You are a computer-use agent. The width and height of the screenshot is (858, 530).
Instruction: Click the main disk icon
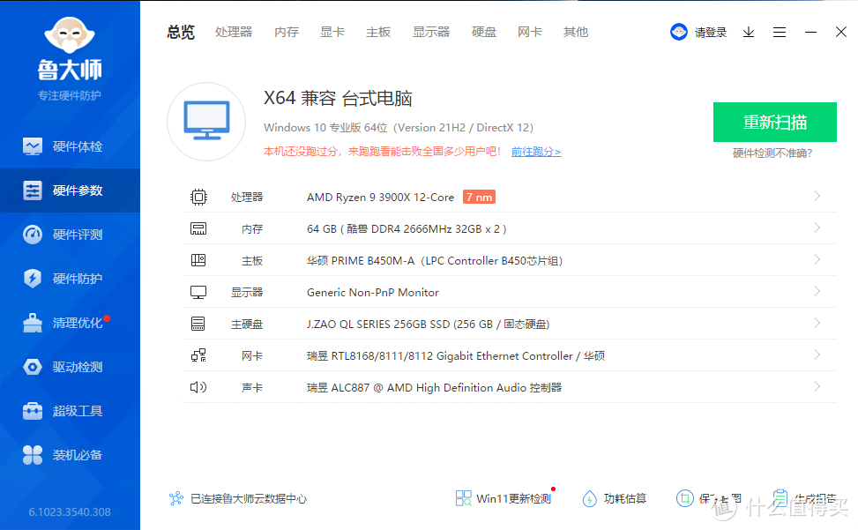point(198,324)
